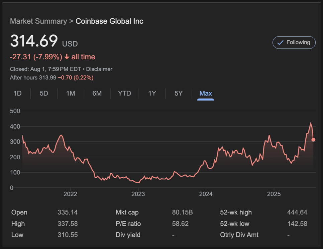Click the Mkt cap label
323x249 pixels.
[x=127, y=212]
